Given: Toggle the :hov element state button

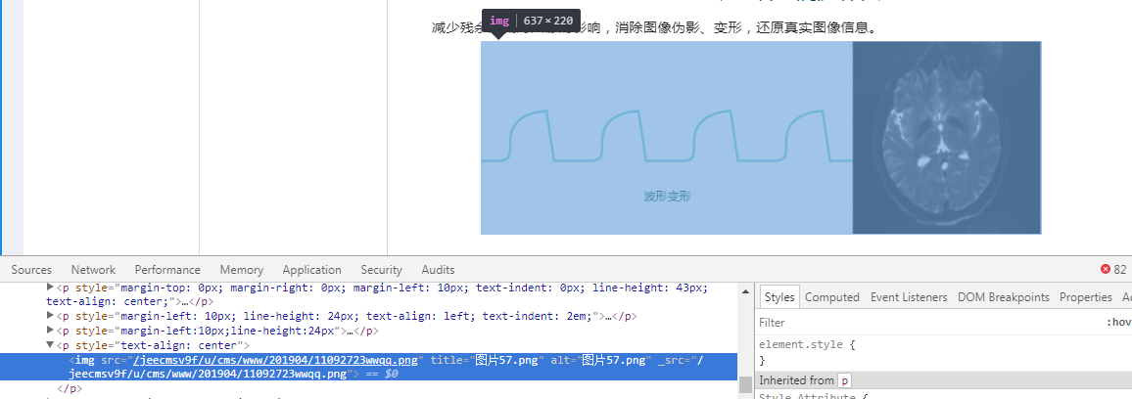Looking at the screenshot, I should pyautogui.click(x=1118, y=322).
